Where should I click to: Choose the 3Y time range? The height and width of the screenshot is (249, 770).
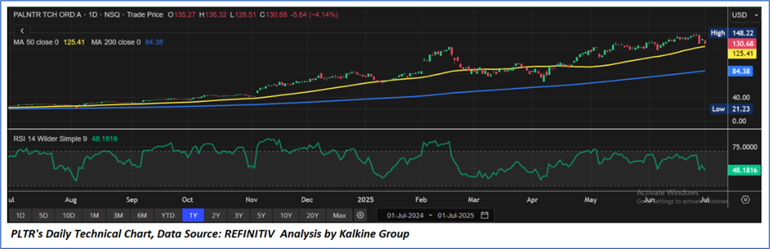click(x=238, y=215)
